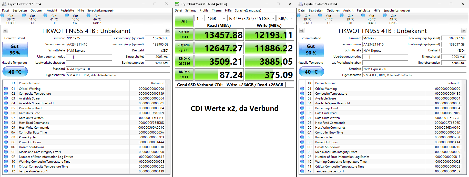Viewport: 469px width, 177px height.
Task: Run the RND4K Q32T16 benchmark test
Action: (184, 61)
